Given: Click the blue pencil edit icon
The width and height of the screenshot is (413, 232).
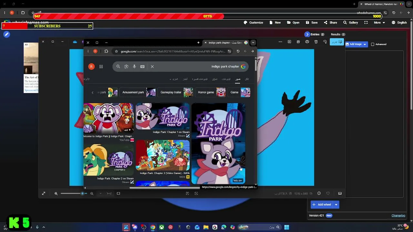Looking at the screenshot, I should point(6,34).
